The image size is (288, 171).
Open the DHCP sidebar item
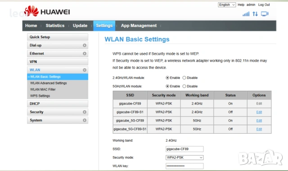(x=58, y=103)
